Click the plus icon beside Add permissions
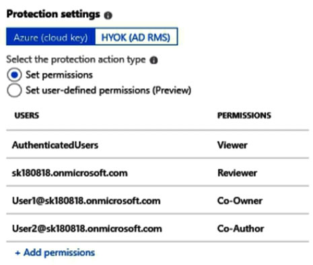This screenshot has height=265, width=313. pos(18,253)
